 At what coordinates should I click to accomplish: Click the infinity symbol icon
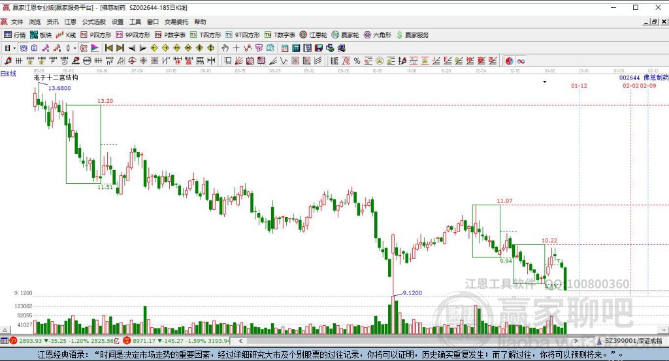pyautogui.click(x=521, y=61)
